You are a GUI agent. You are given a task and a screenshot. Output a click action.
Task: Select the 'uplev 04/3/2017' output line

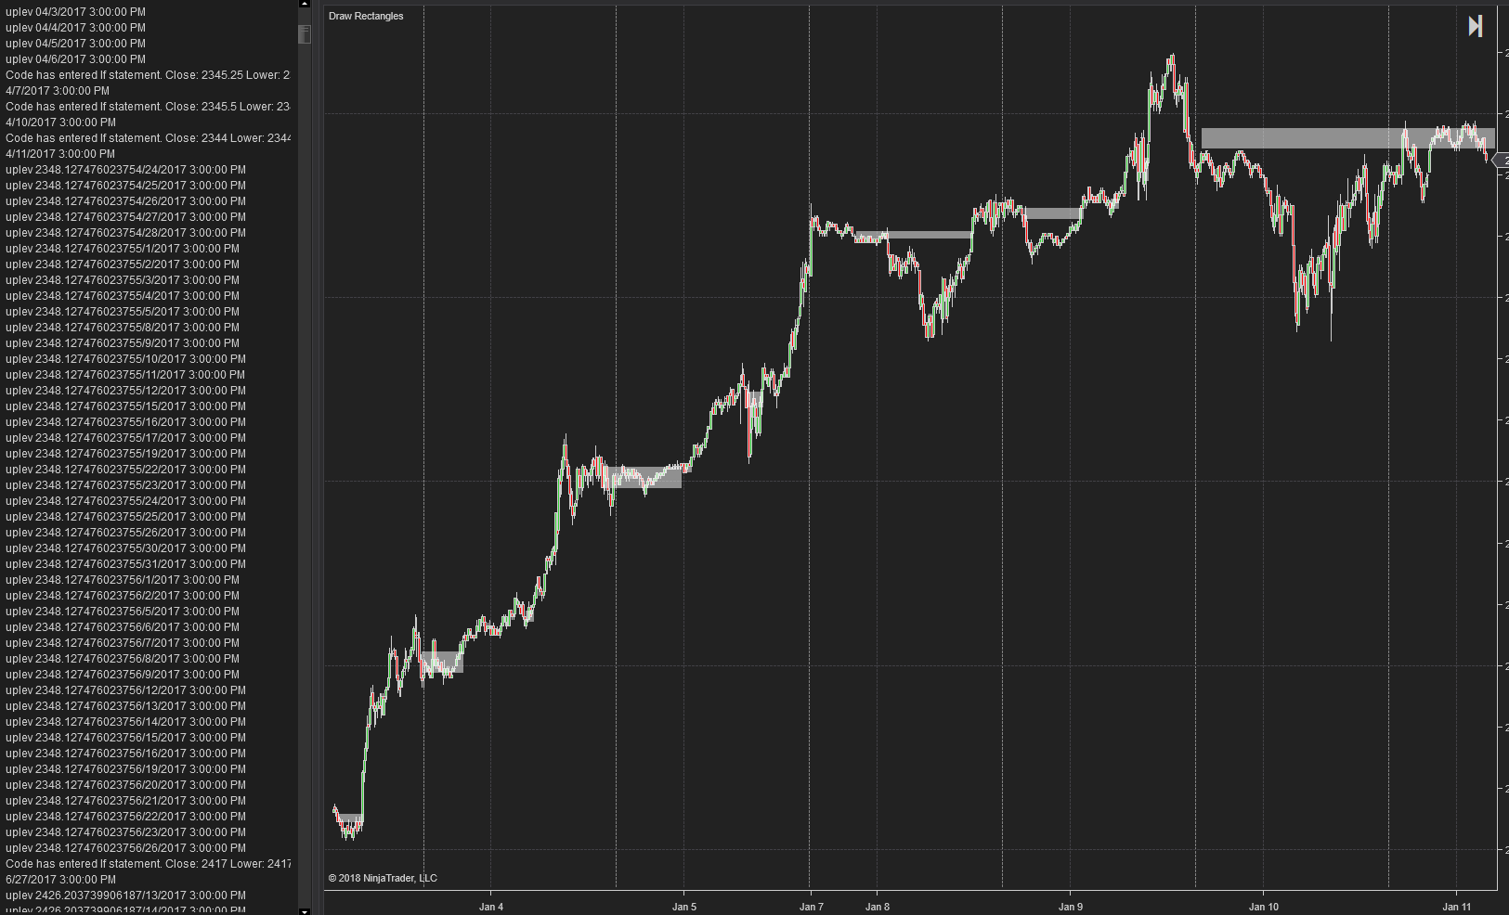click(75, 12)
